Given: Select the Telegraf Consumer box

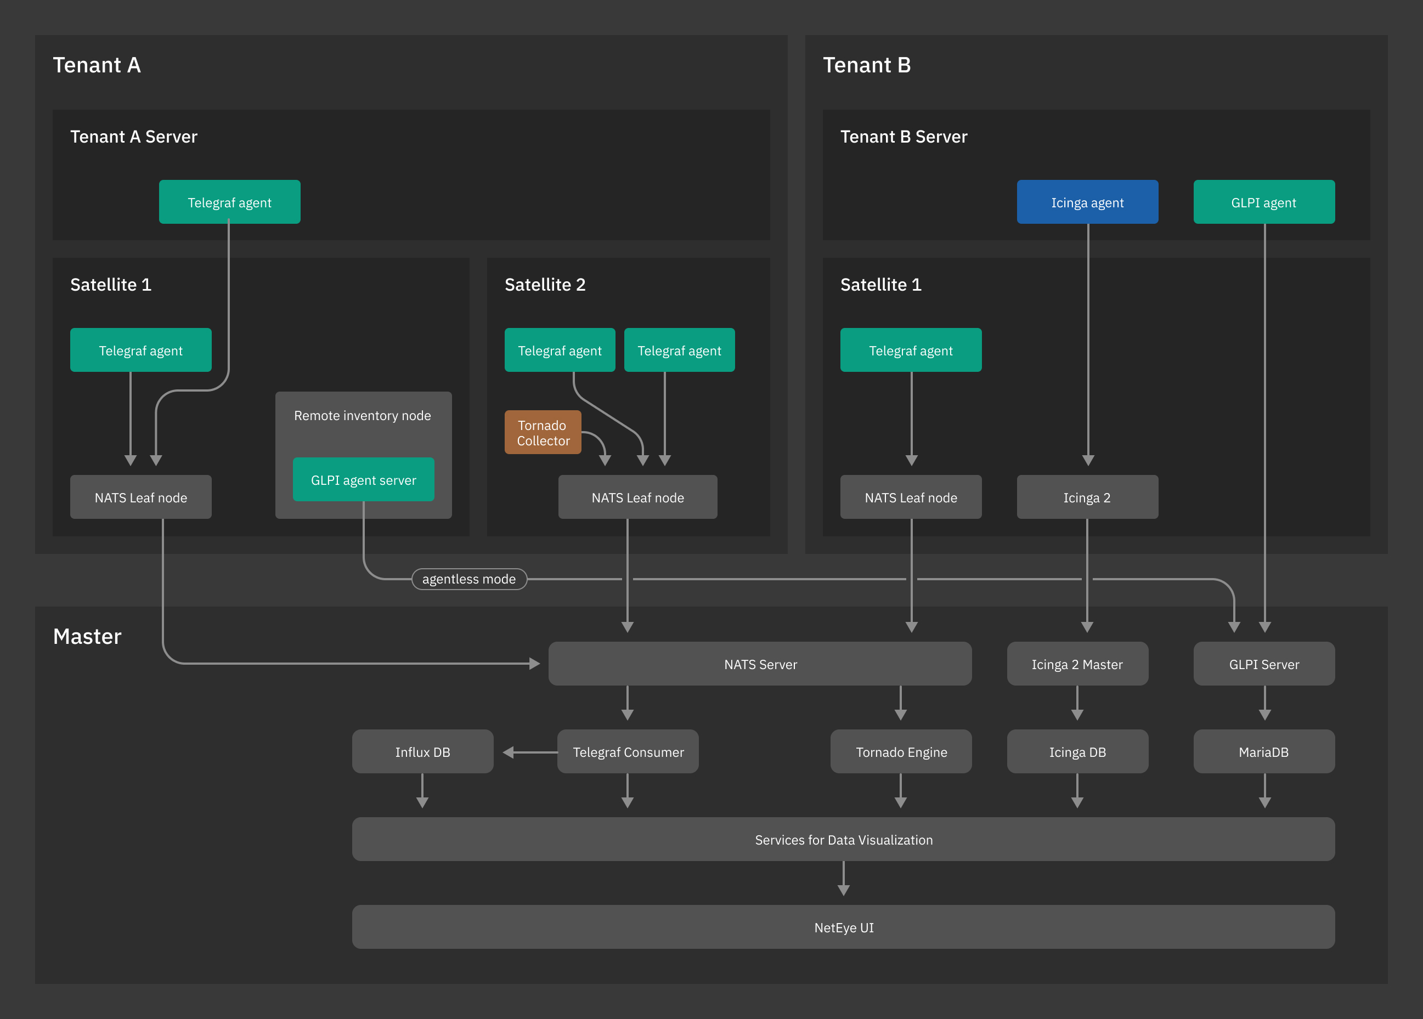Looking at the screenshot, I should pos(628,752).
